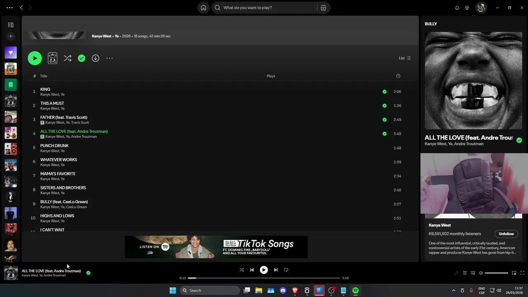Open Connect to a device icon
528x297 pixels.
pyautogui.click(x=473, y=273)
